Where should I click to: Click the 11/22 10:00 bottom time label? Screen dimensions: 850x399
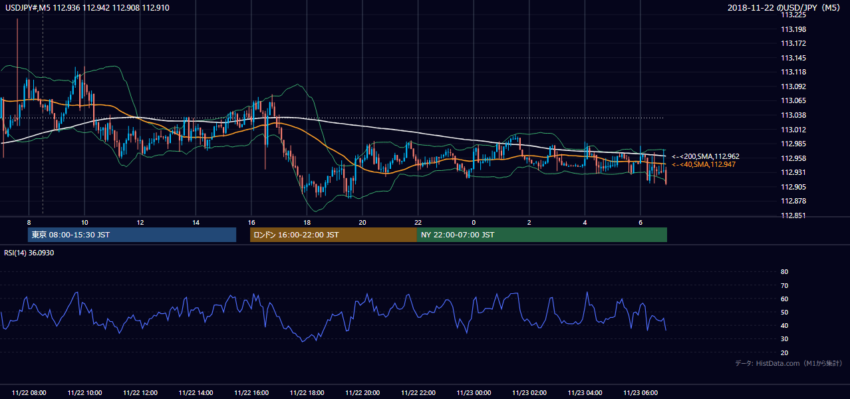tap(84, 393)
